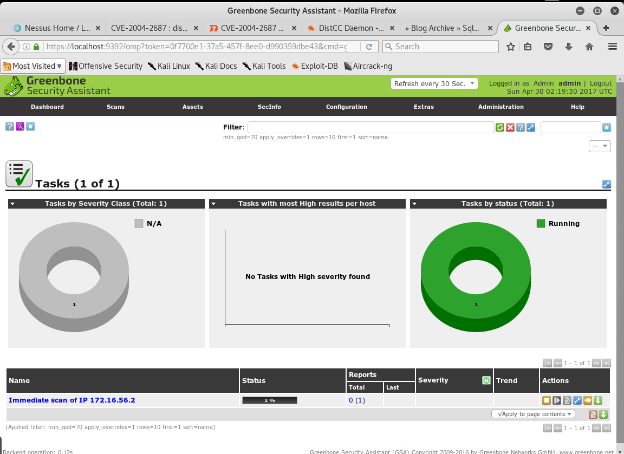Open the '--' dropdown below filter name field

[x=600, y=146]
